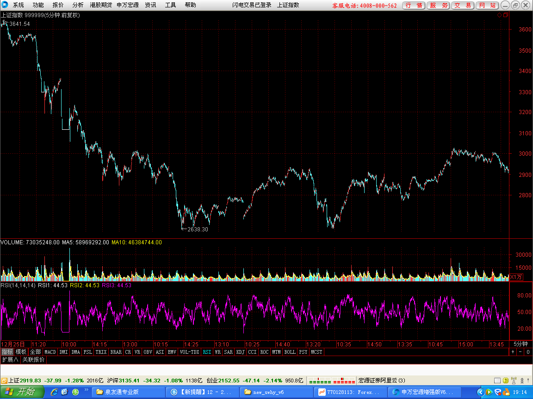The width and height of the screenshot is (533, 399).
Task: Select the EMV indicator
Action: 172,352
